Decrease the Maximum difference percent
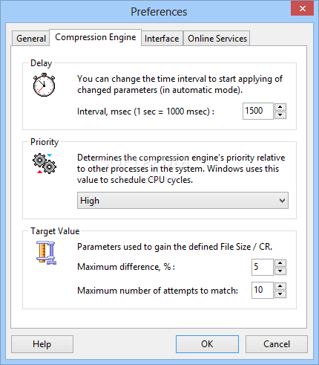Viewport: 319px width, 365px height. (x=280, y=271)
